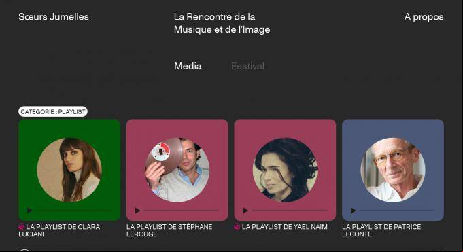Select Yael Naim's circular portrait
463x252 pixels.
point(285,170)
